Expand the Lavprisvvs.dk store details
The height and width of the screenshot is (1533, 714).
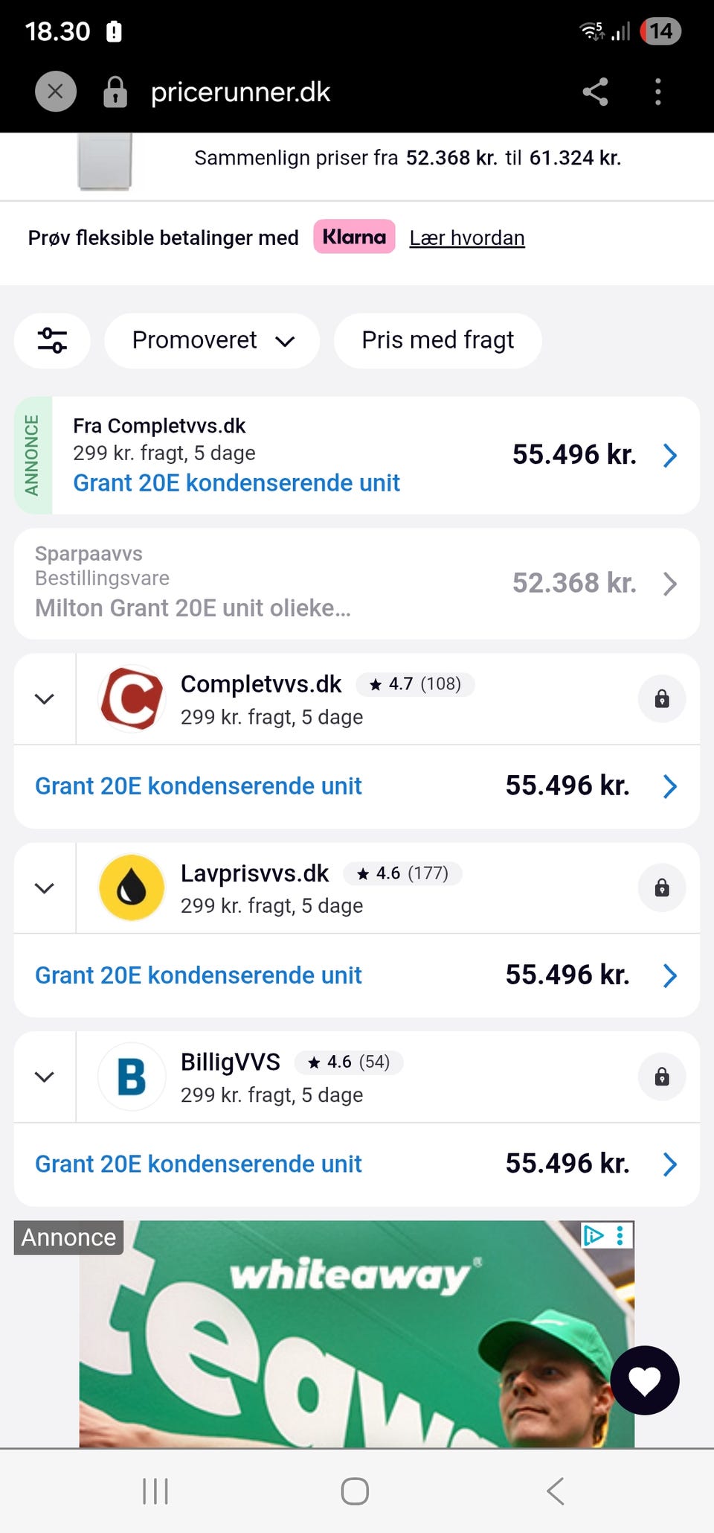coord(45,887)
